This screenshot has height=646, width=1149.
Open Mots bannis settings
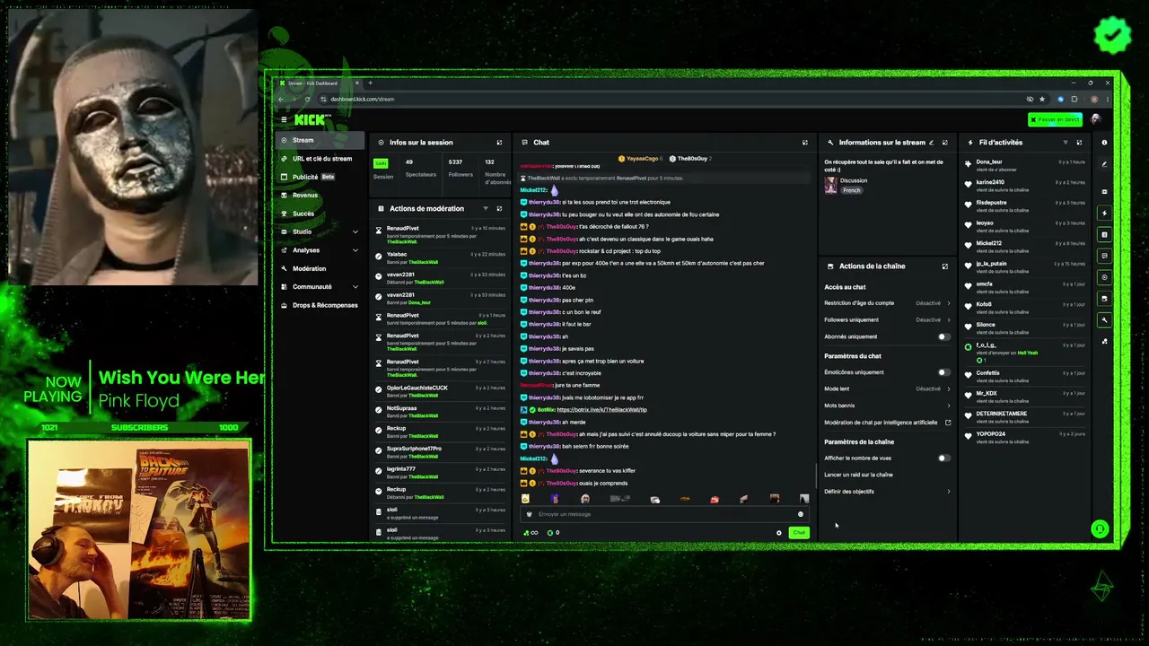coord(887,406)
